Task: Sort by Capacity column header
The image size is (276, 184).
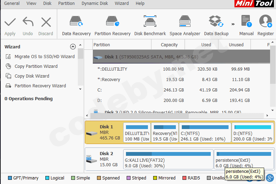Action: click(x=168, y=45)
